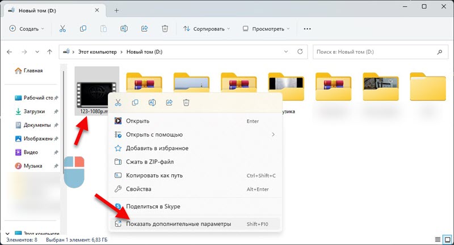The width and height of the screenshot is (454, 245).
Task: Click the toolbar Delete trash icon
Action: (x=165, y=28)
